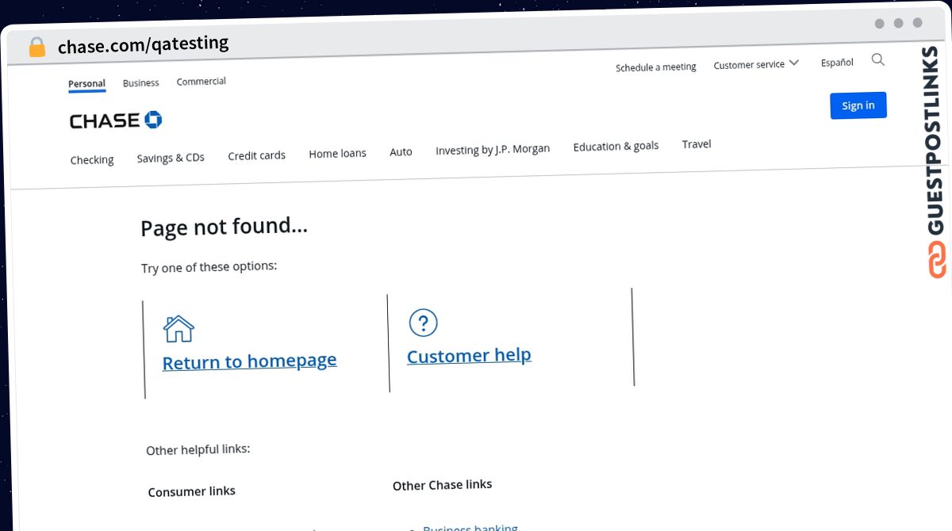
Task: Open Investing by J.P. Morgan menu
Action: coord(493,149)
